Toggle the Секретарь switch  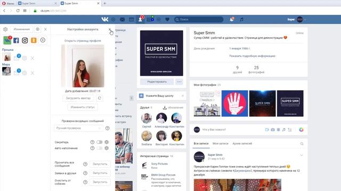coord(100,142)
